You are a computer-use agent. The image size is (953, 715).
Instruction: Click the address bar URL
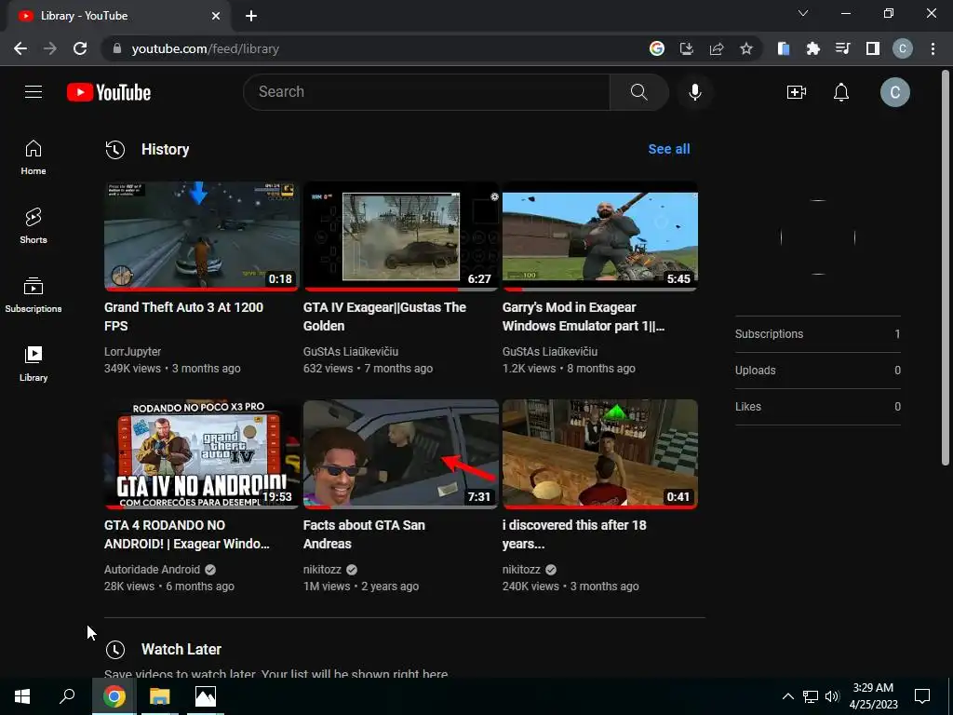(206, 48)
